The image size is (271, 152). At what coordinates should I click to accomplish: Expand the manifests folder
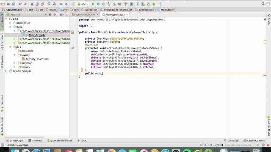pyautogui.click(x=10, y=23)
